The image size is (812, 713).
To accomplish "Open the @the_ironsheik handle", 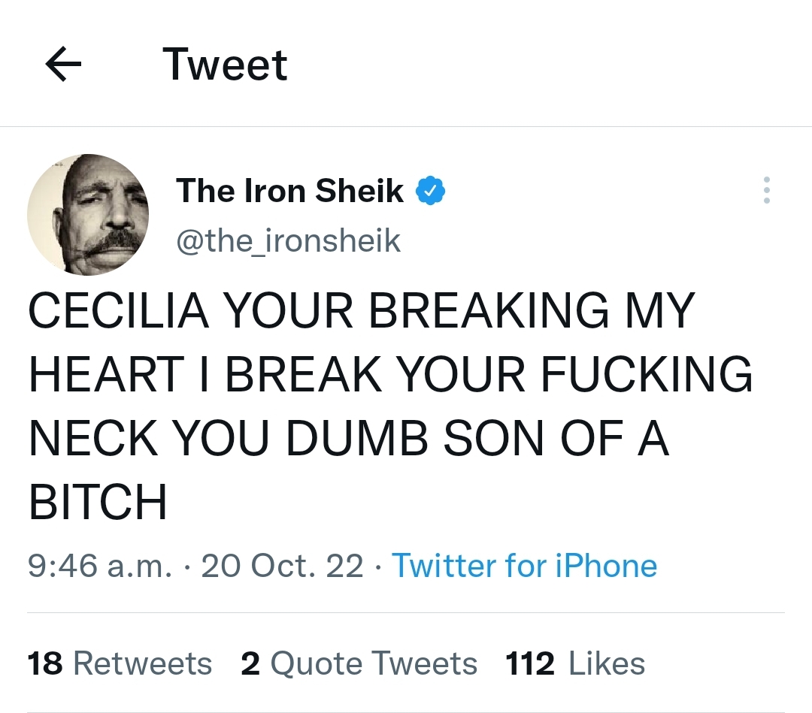I will point(288,240).
